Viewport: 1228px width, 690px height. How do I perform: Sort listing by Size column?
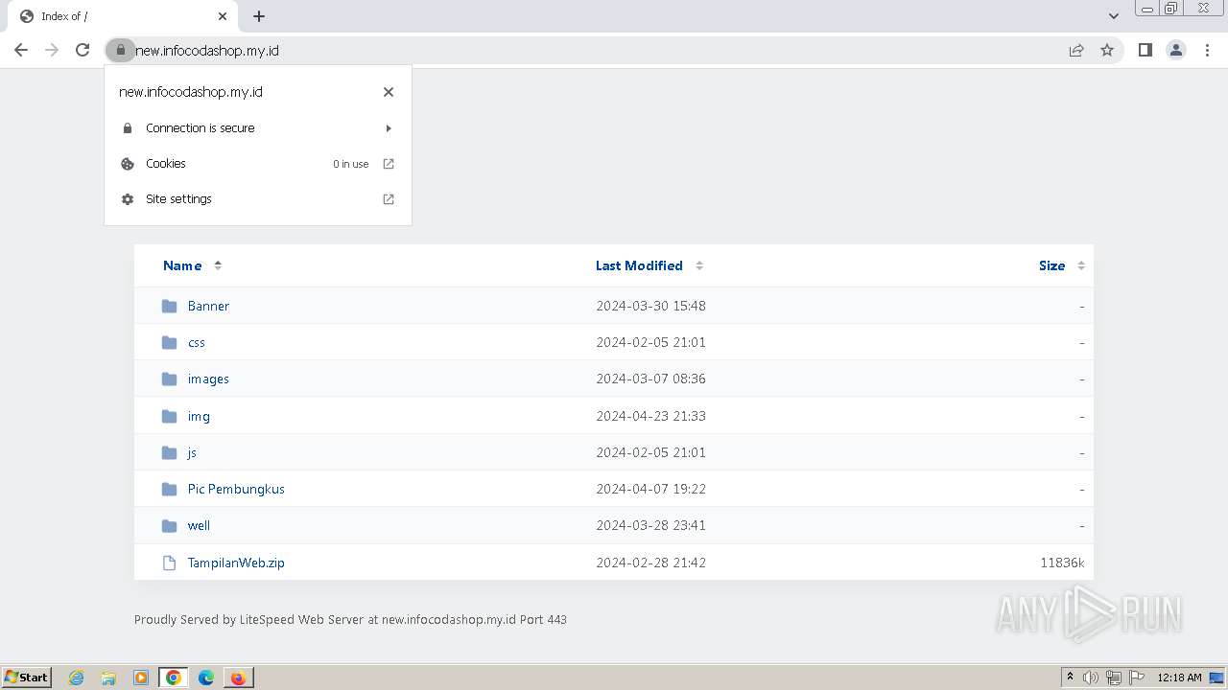[x=1051, y=265]
